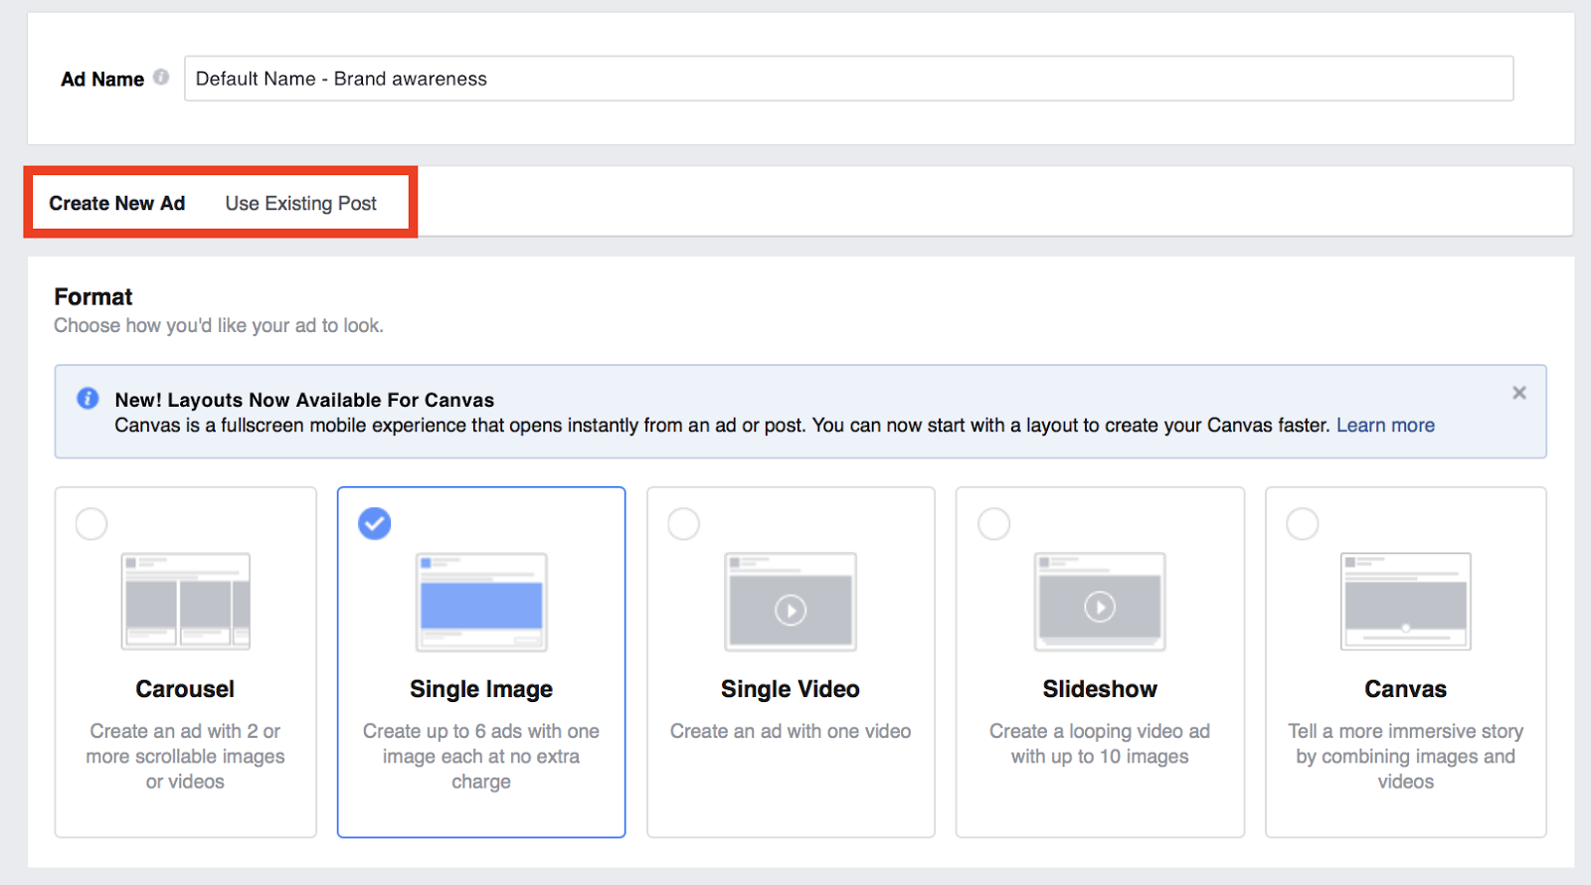Click the blue info icon in Canvas notice
Image resolution: width=1591 pixels, height=885 pixels.
(x=88, y=399)
